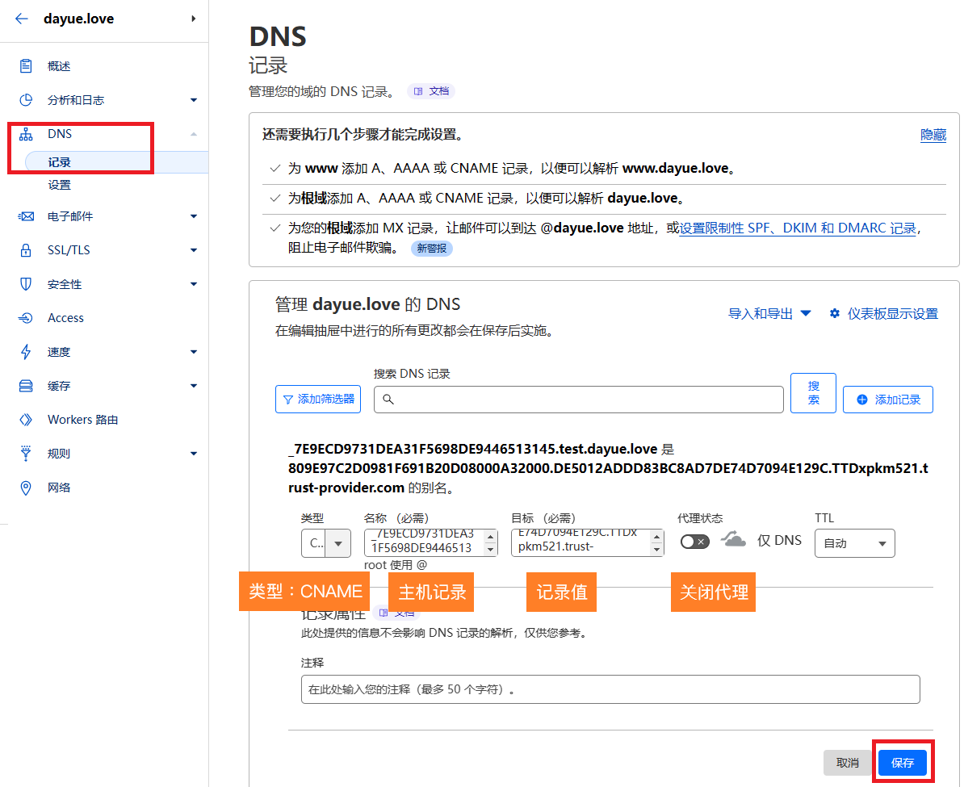Click the 注释 comment input field
This screenshot has width=964, height=787.
610,689
